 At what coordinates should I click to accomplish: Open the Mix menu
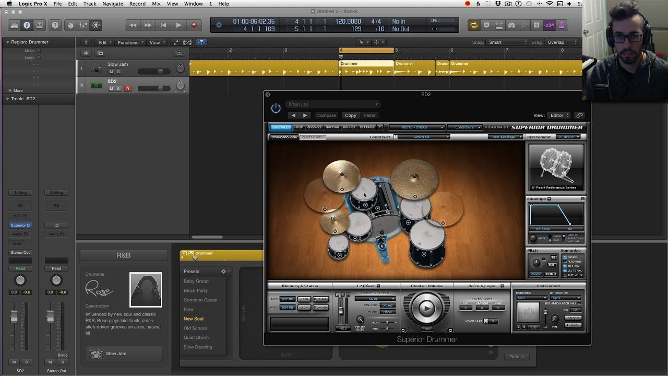(156, 4)
